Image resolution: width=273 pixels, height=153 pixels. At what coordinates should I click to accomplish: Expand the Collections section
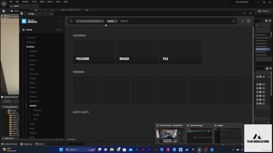tap(3, 139)
